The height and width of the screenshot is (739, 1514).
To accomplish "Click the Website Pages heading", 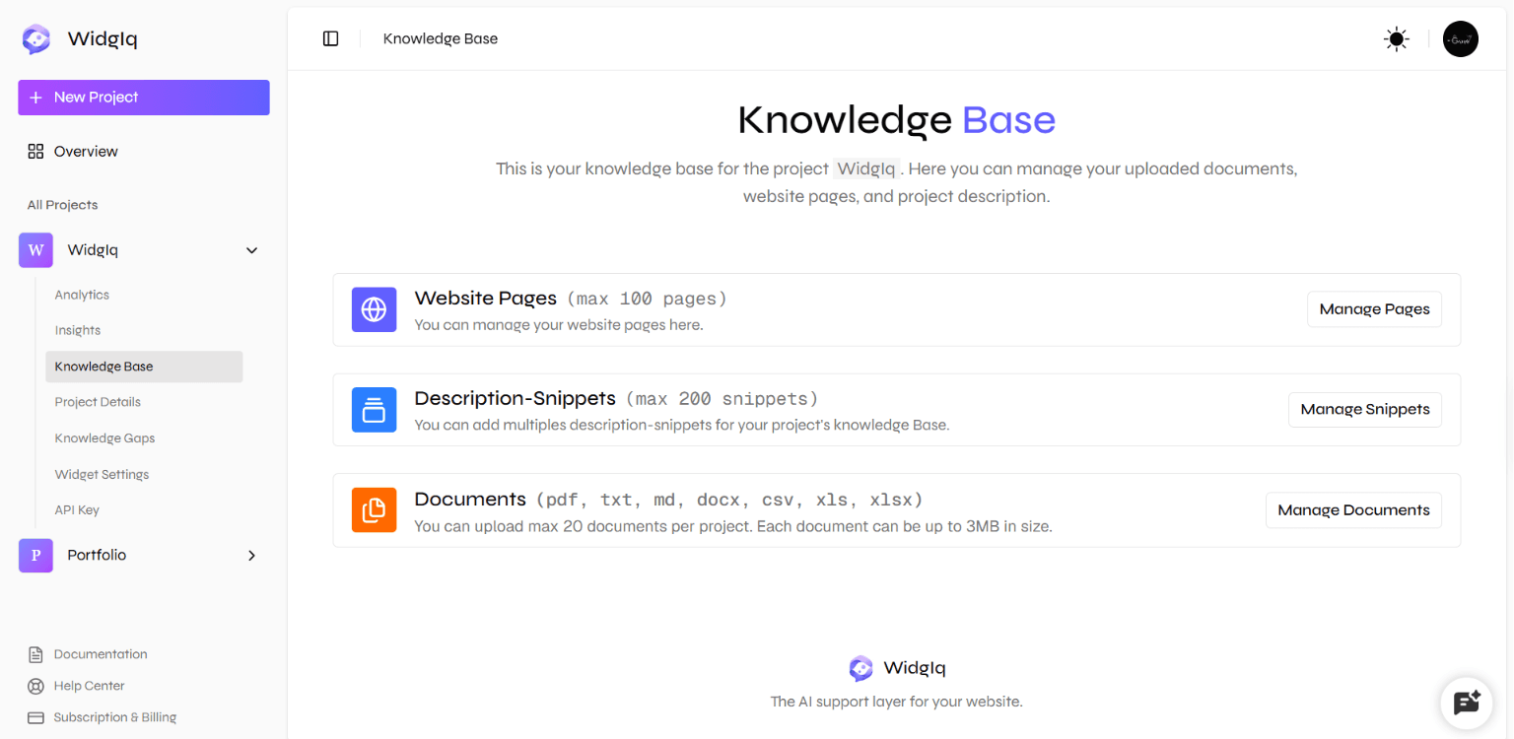I will coord(486,298).
